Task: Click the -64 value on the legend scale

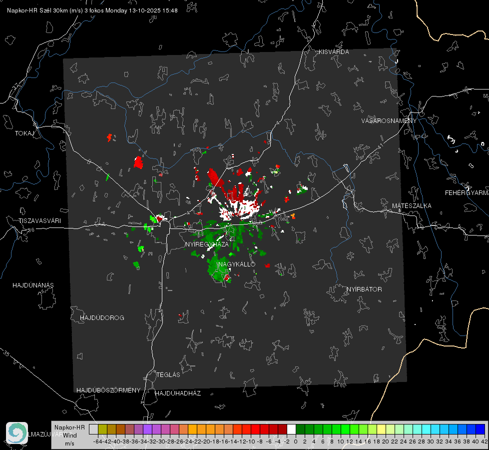Action: click(x=98, y=441)
